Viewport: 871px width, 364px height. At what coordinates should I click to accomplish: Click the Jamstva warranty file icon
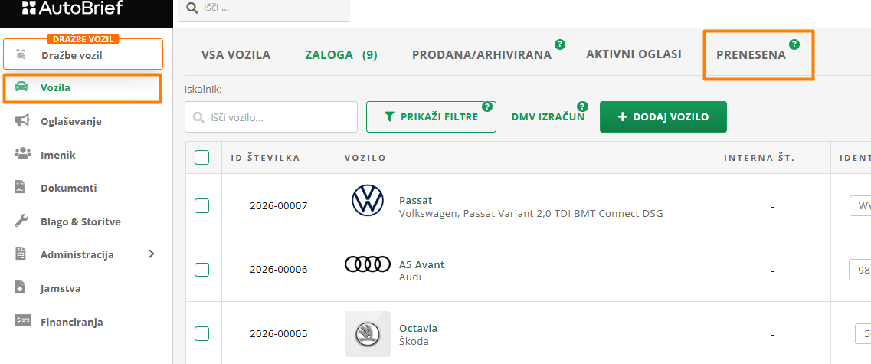[x=22, y=288]
